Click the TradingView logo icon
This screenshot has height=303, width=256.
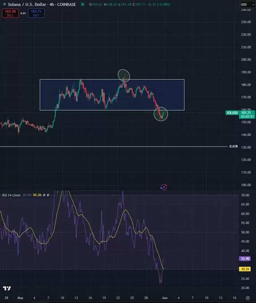coord(7,288)
